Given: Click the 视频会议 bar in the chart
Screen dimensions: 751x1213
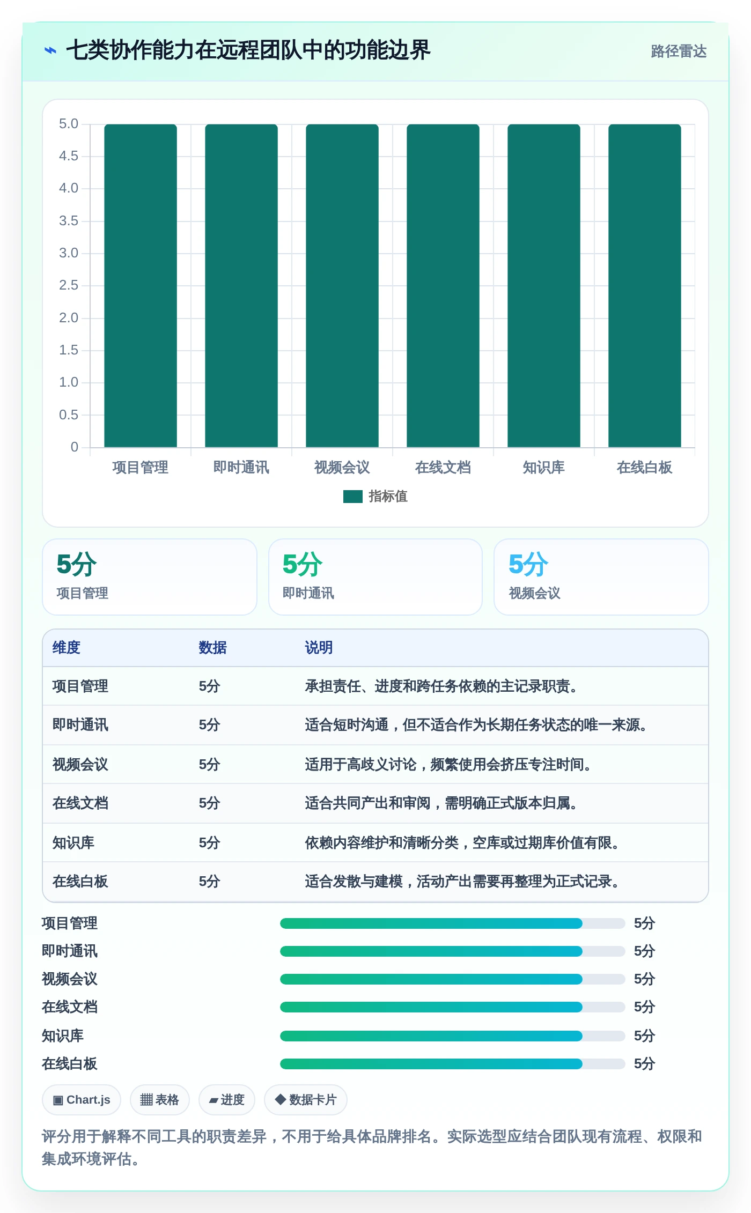Looking at the screenshot, I should (x=342, y=286).
